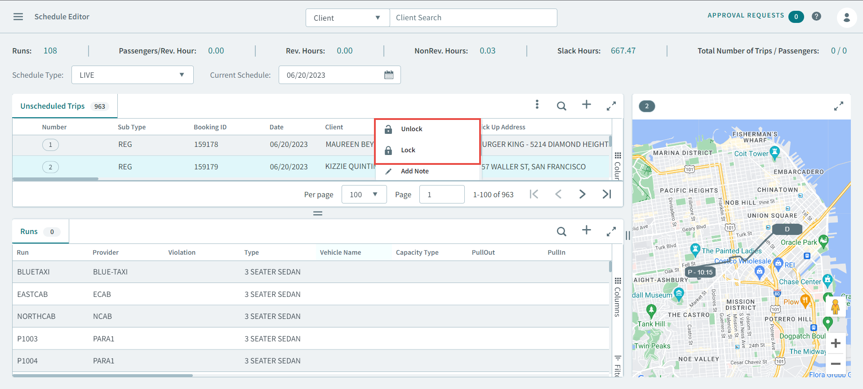This screenshot has height=389, width=863.
Task: Click 57 WALLER ST pickup address
Action: coord(534,167)
